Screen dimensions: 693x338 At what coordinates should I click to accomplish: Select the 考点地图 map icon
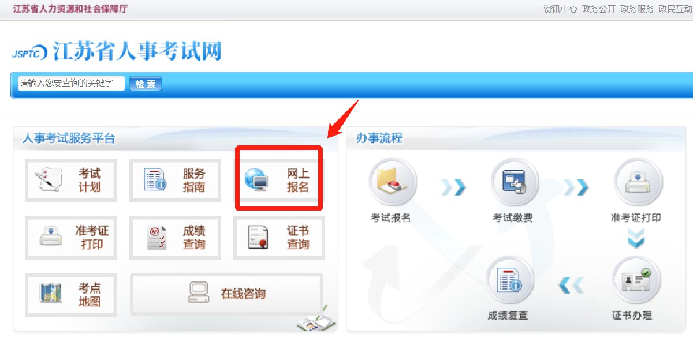pyautogui.click(x=50, y=294)
